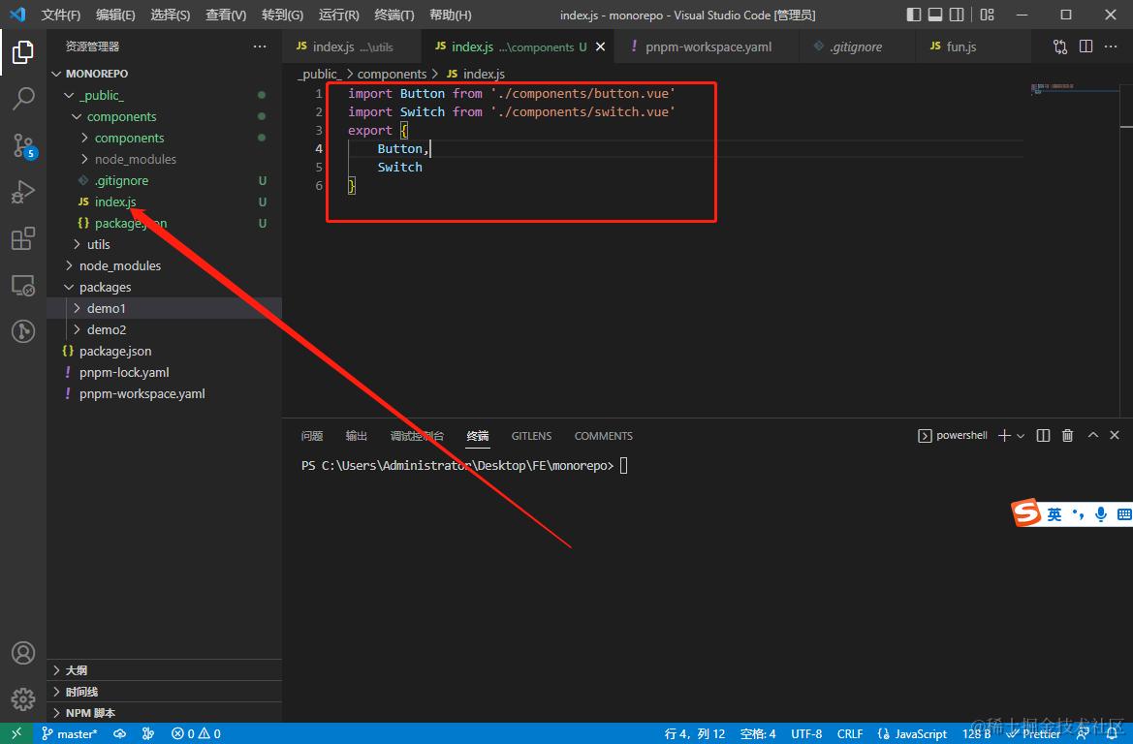Click the git graph icon in status bar
This screenshot has height=744, width=1133.
148,734
